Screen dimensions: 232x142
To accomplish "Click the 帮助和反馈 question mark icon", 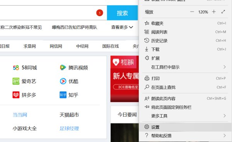I will 147,135.
